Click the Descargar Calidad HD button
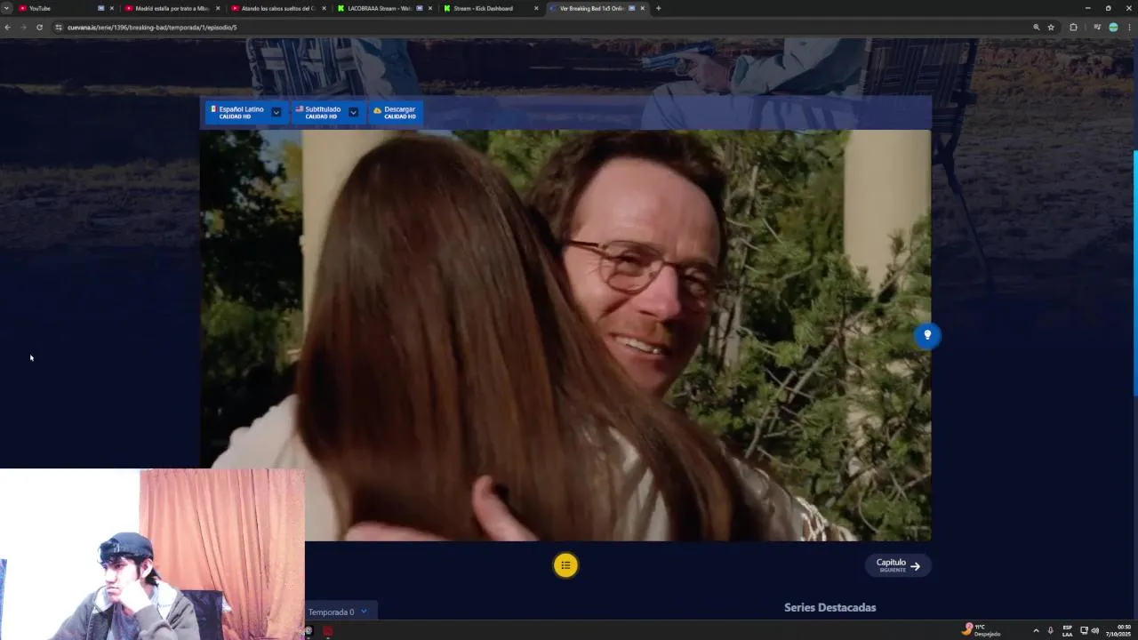This screenshot has height=640, width=1138. click(395, 113)
